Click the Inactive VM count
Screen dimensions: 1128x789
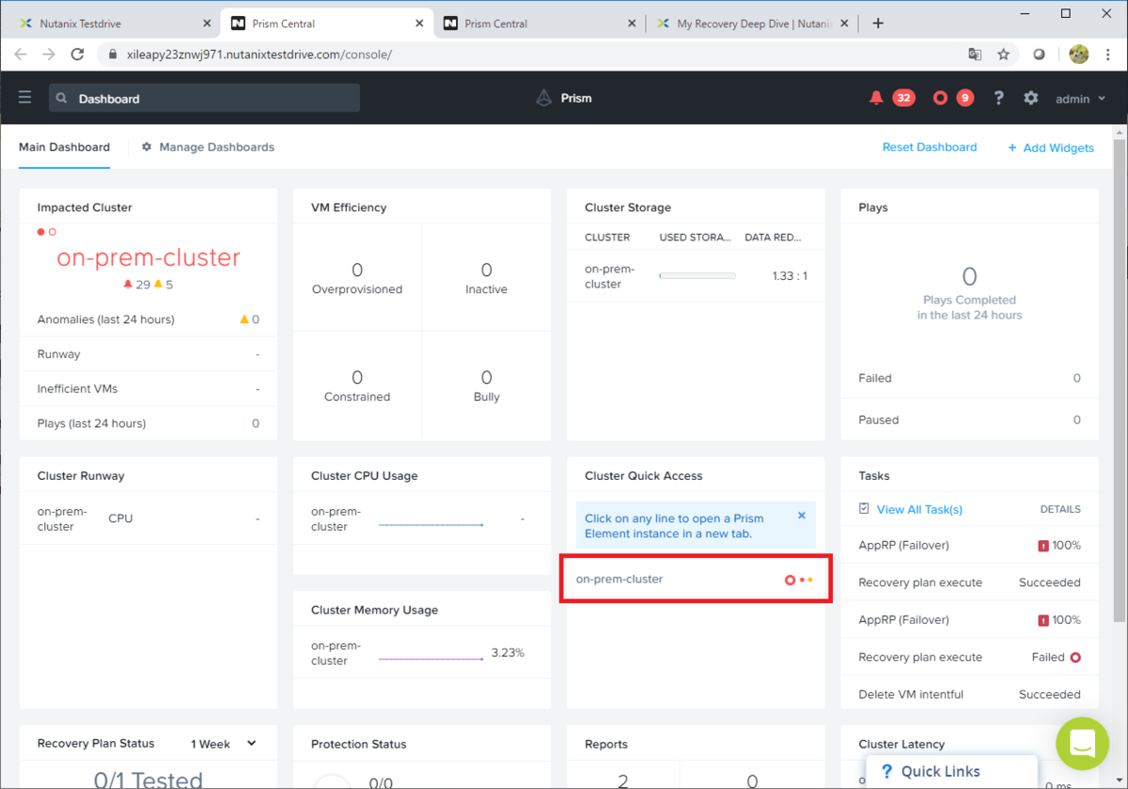486,271
